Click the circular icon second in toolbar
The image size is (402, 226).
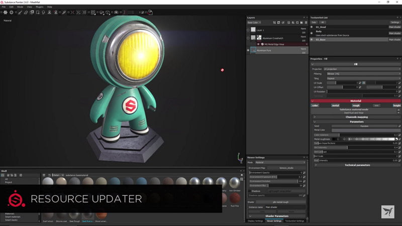pyautogui.click(x=11, y=12)
